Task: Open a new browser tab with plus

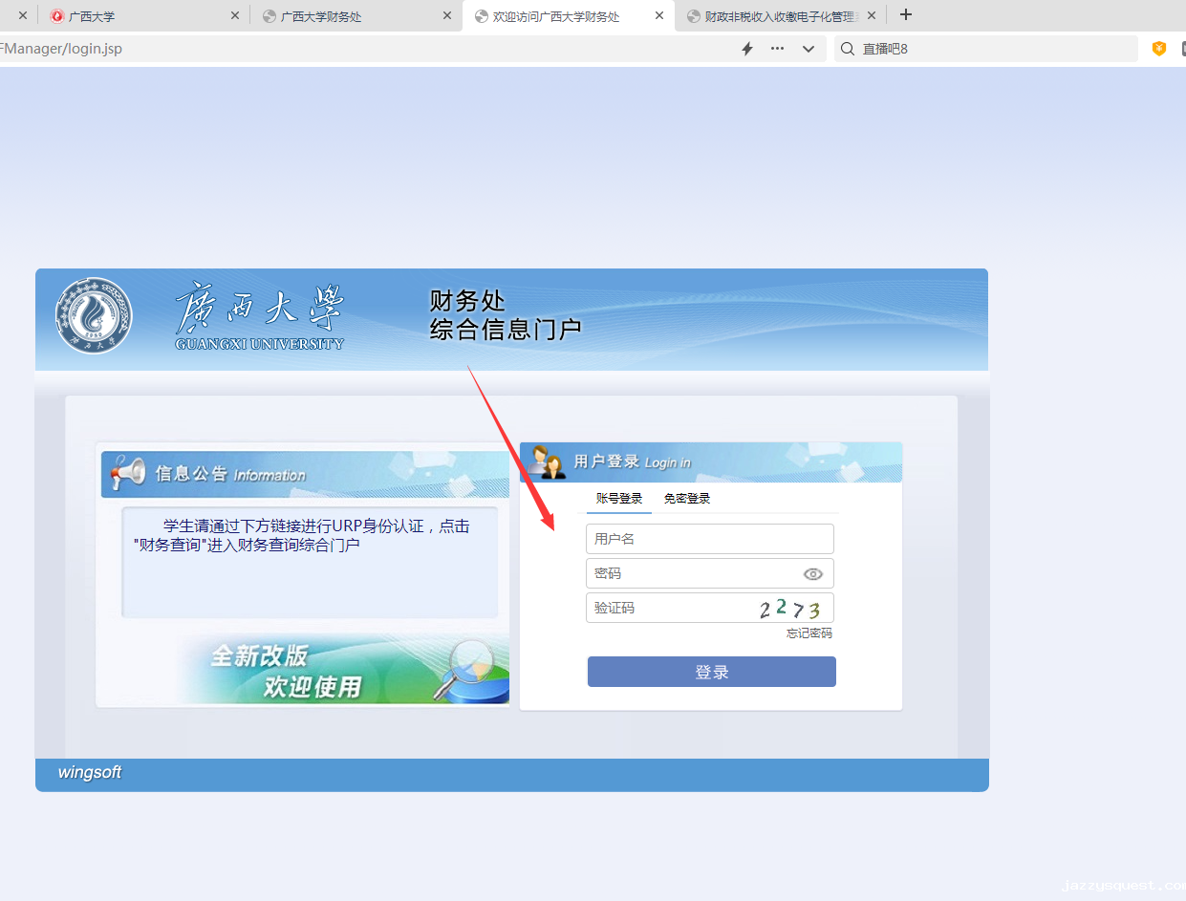Action: [906, 15]
